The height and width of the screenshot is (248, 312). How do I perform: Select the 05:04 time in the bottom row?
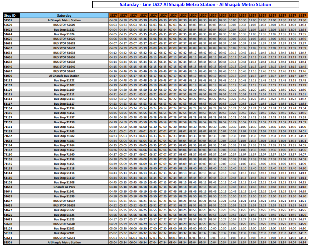click(113, 243)
